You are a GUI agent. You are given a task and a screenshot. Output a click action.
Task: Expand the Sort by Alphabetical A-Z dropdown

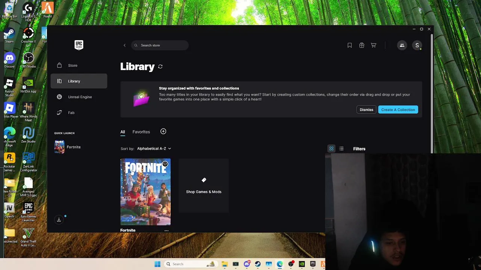pos(154,148)
